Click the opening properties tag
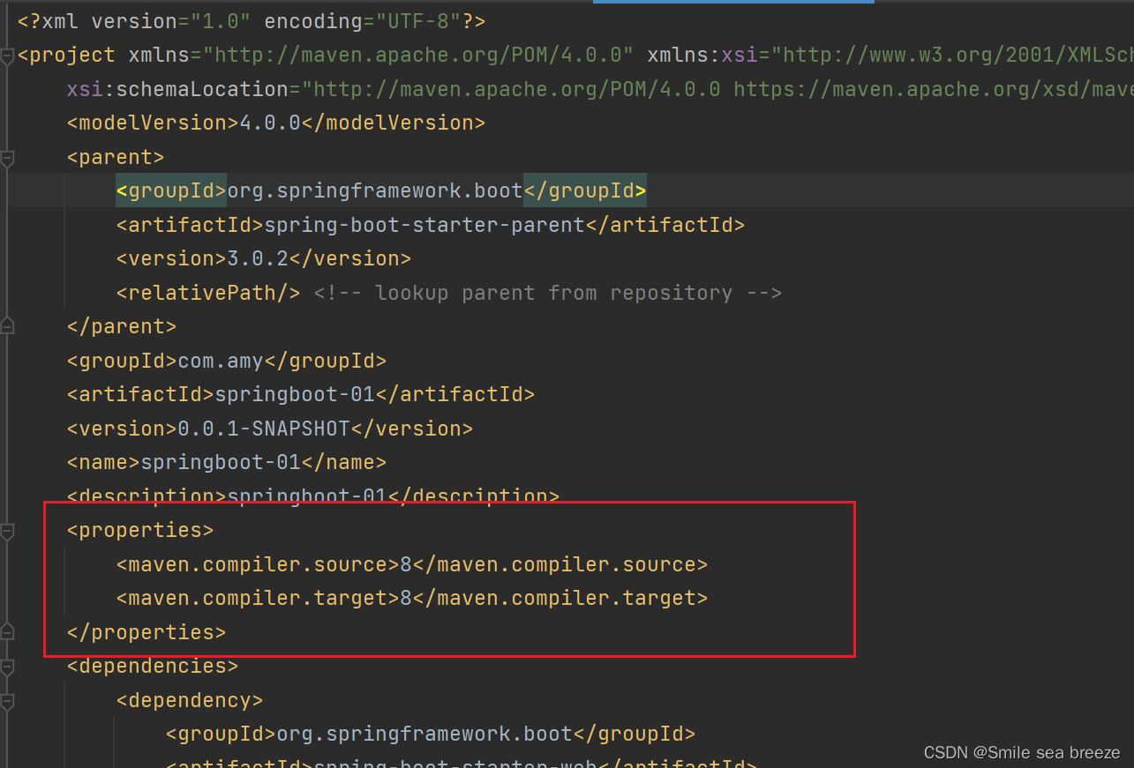The height and width of the screenshot is (768, 1134). (x=140, y=530)
